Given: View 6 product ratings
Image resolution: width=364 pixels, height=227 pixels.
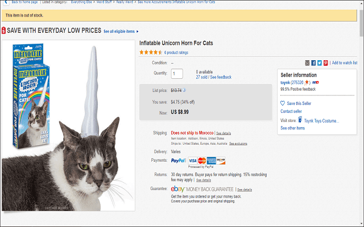Looking at the screenshot, I should point(176,52).
